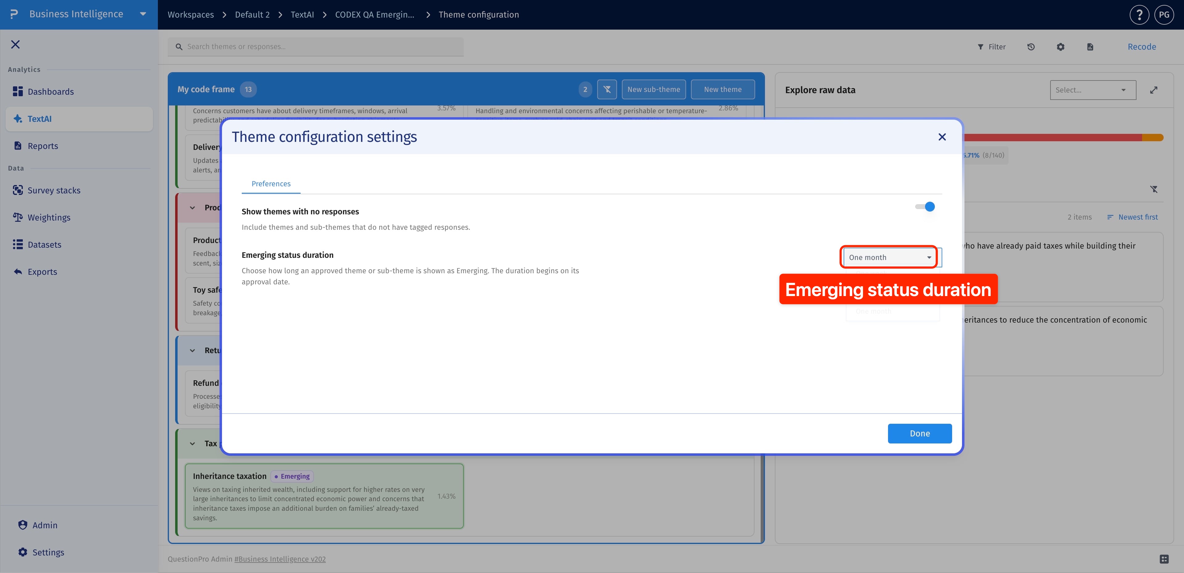The height and width of the screenshot is (573, 1184).
Task: Click the New theme button
Action: click(722, 90)
